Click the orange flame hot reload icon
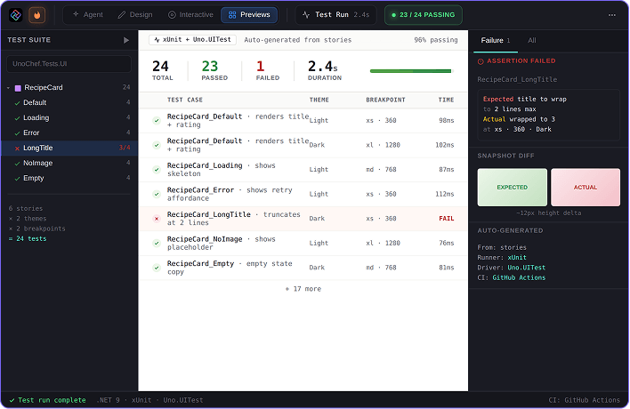 [37, 15]
